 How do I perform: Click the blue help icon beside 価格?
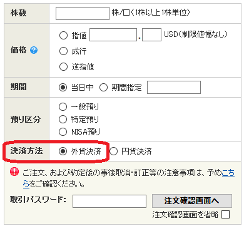click(x=34, y=50)
